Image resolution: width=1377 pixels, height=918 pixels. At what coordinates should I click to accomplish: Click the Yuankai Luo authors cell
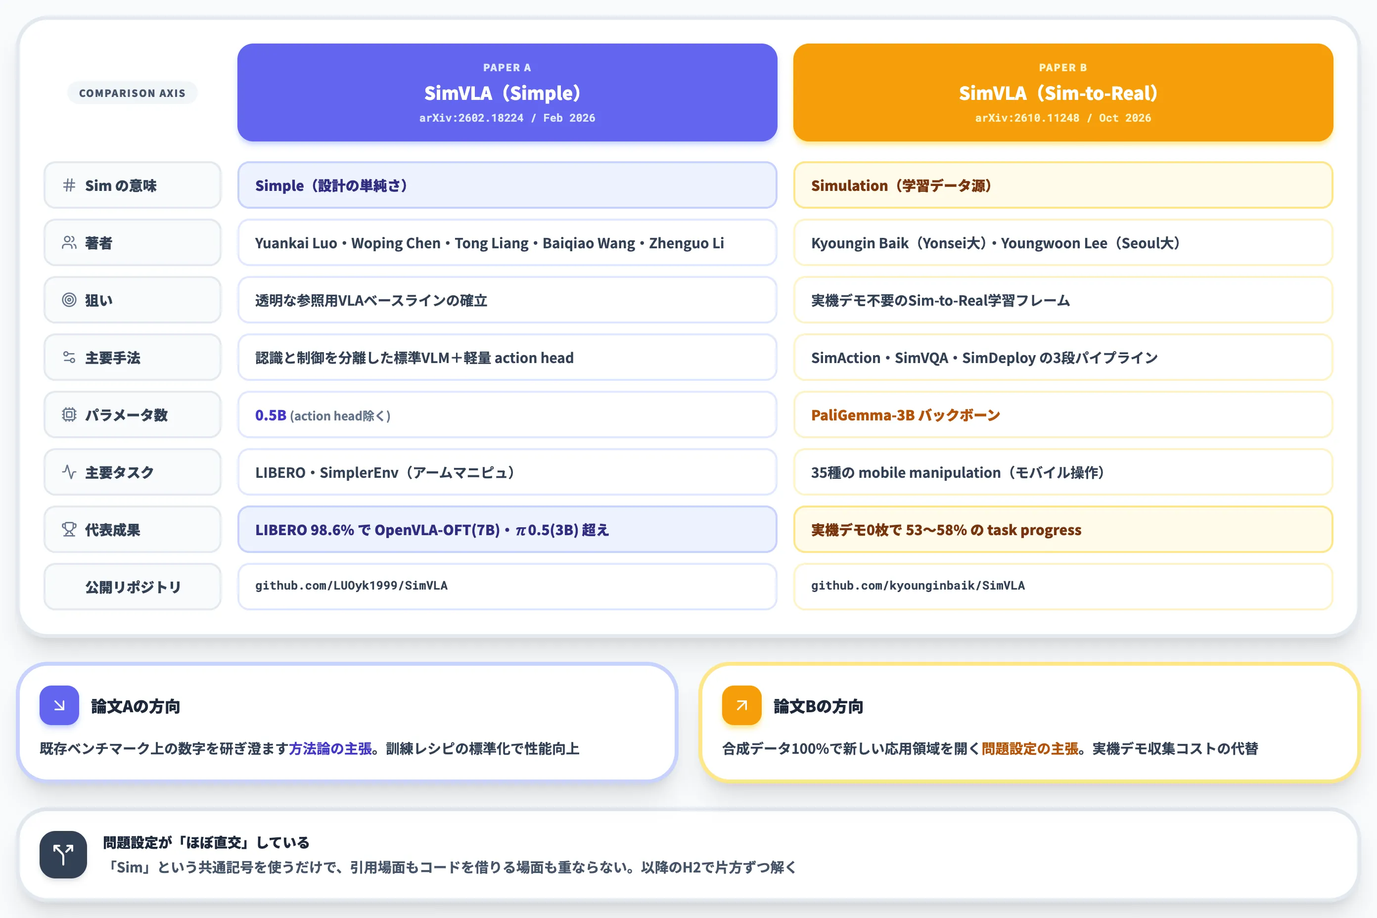(507, 242)
